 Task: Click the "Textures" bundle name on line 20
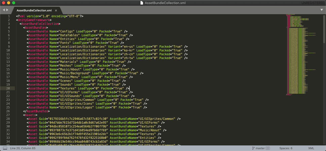[x=67, y=88]
